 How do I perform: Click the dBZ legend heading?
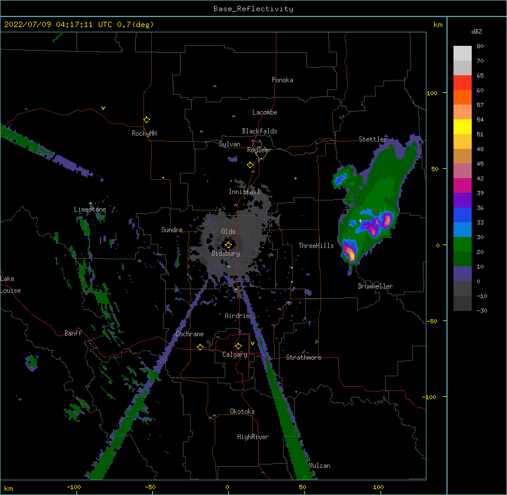[x=476, y=32]
